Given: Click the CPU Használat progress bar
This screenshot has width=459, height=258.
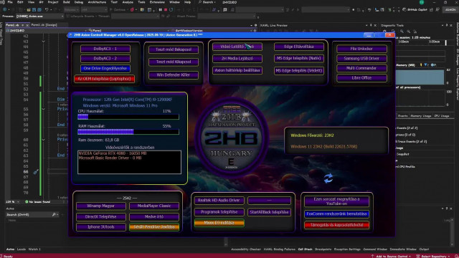Looking at the screenshot, I should [x=128, y=117].
